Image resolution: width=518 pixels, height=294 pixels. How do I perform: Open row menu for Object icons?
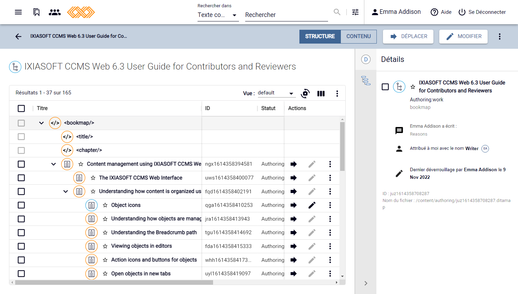(330, 205)
